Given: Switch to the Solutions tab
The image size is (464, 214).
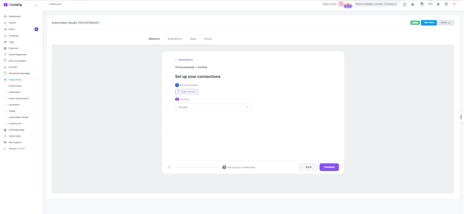Looking at the screenshot, I should tap(154, 39).
